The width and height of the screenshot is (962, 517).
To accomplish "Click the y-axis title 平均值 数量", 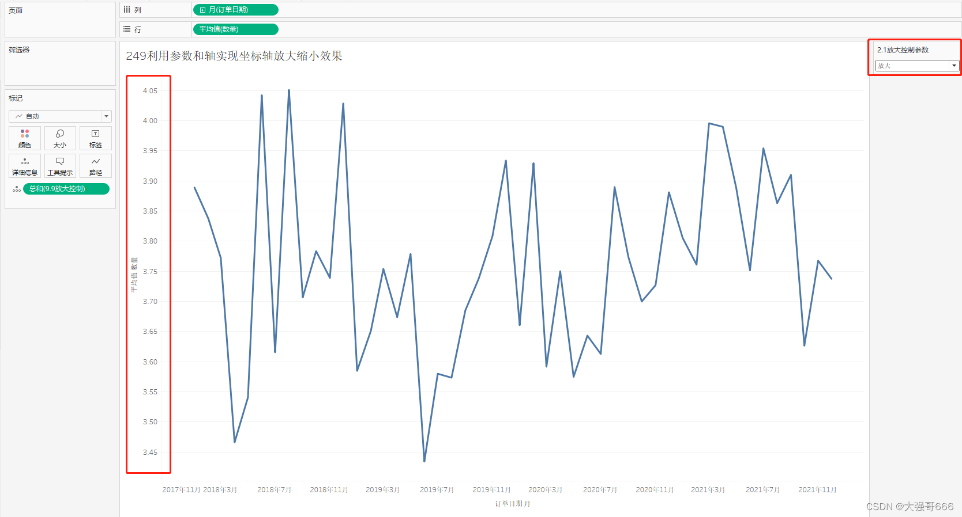I will coord(134,275).
